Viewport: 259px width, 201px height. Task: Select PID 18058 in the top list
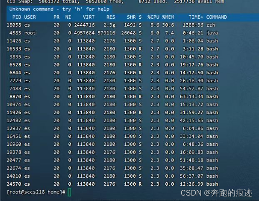pos(14,25)
